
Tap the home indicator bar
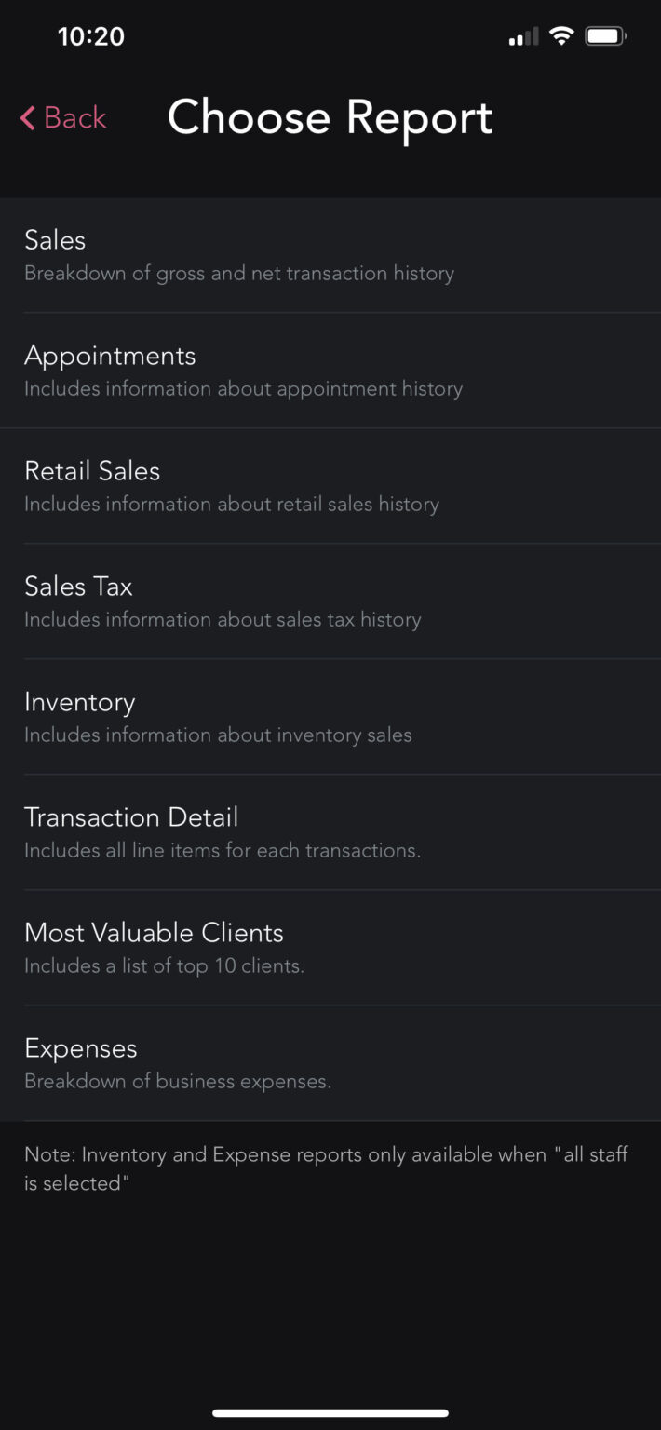(330, 1412)
